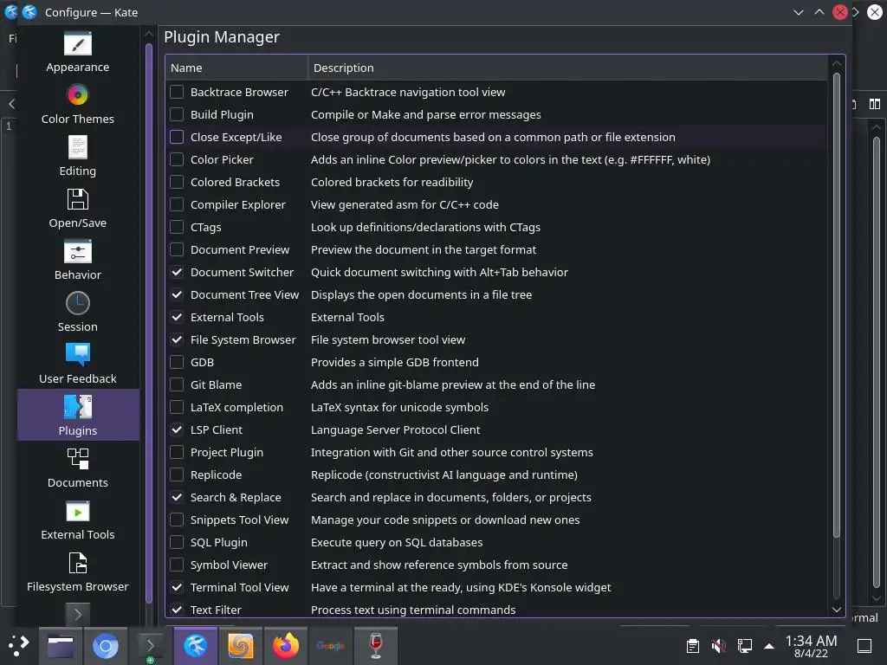This screenshot has height=665, width=887.
Task: Open the file manager from taskbar
Action: [61, 646]
